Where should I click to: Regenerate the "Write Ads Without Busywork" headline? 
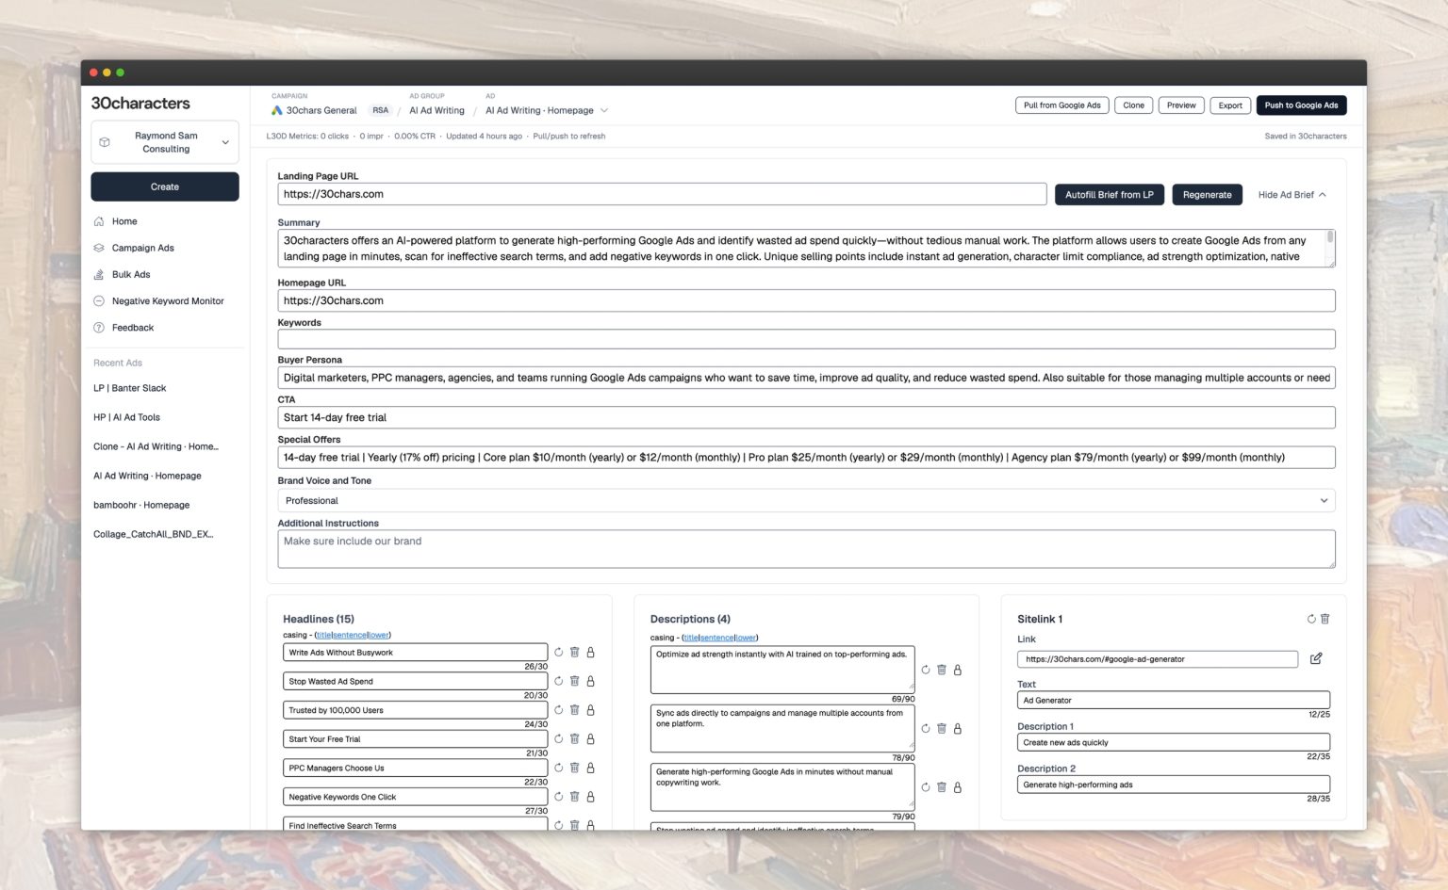pos(557,652)
